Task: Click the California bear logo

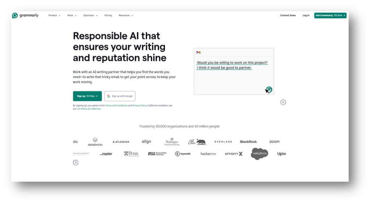Action: tap(197, 142)
